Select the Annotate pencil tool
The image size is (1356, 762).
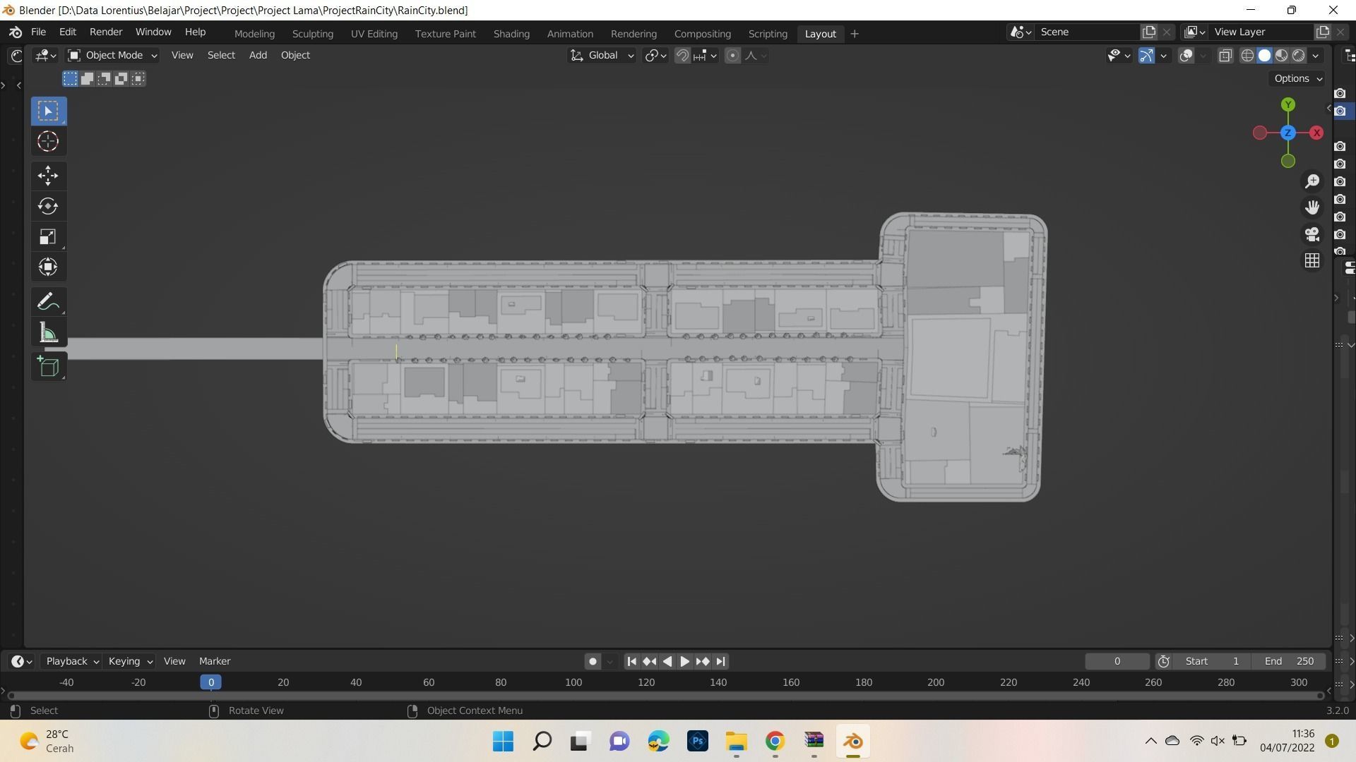coord(48,302)
